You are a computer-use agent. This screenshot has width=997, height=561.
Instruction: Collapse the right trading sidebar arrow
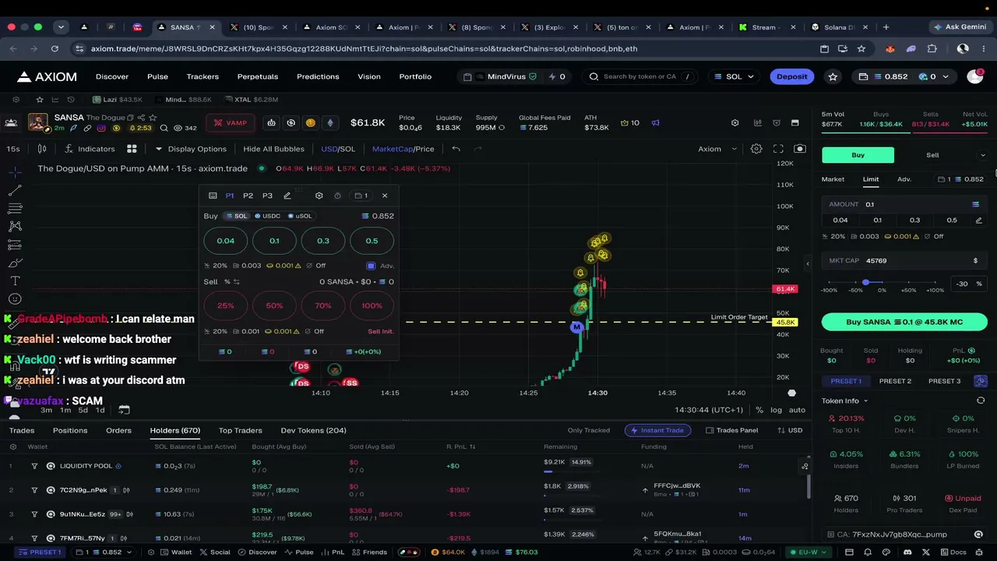coord(808,264)
